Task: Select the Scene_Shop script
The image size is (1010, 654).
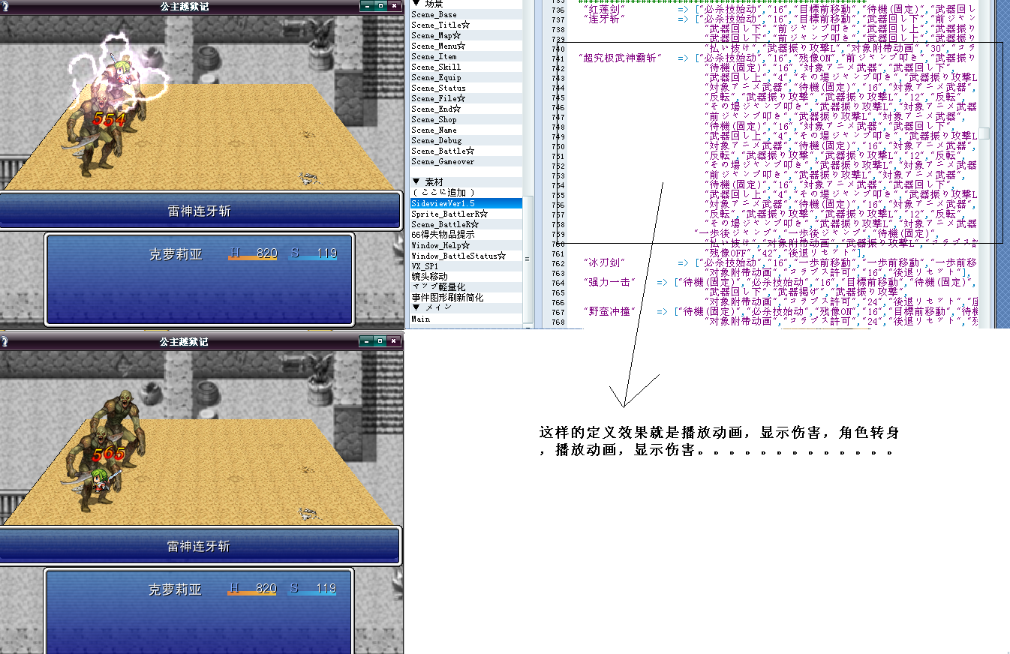Action: pyautogui.click(x=466, y=119)
